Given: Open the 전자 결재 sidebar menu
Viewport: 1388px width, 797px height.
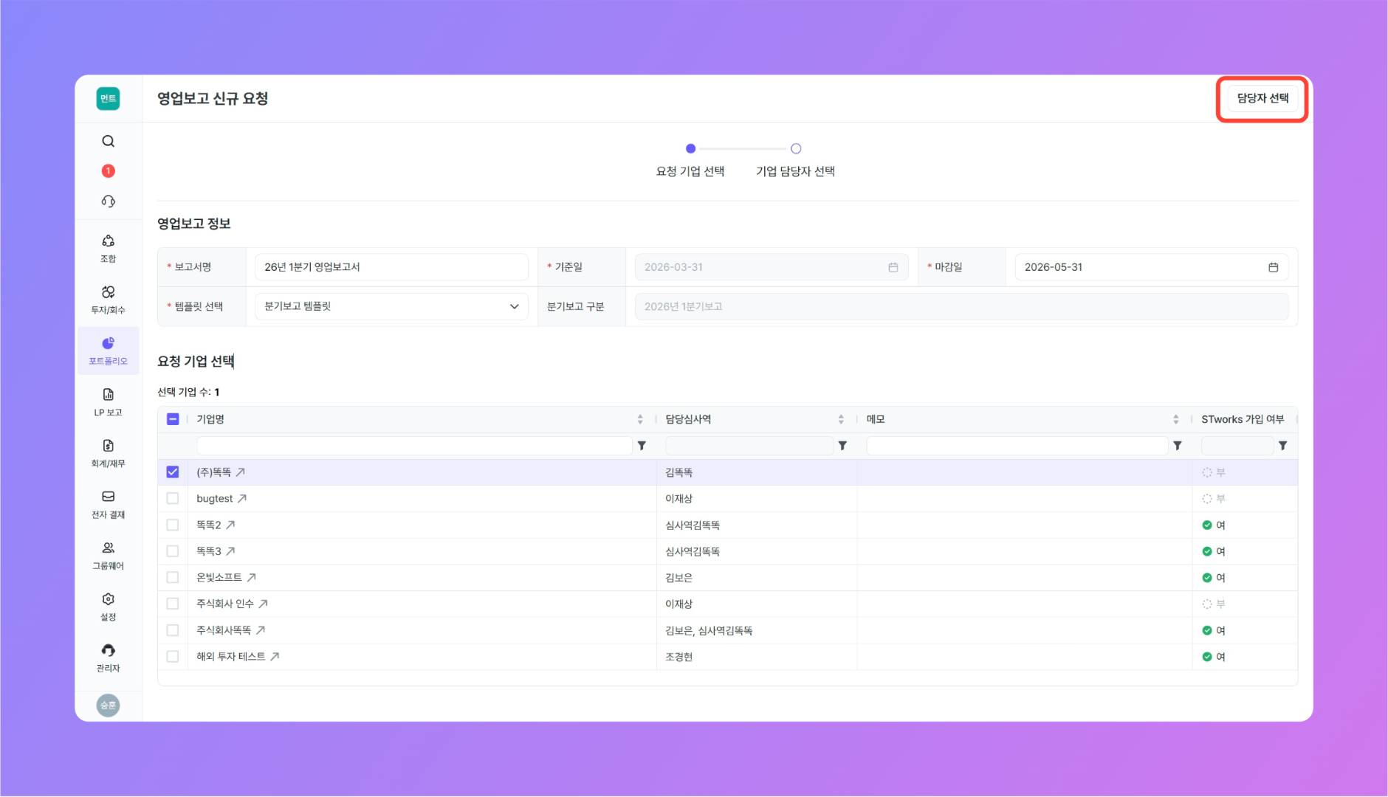Looking at the screenshot, I should (x=108, y=504).
